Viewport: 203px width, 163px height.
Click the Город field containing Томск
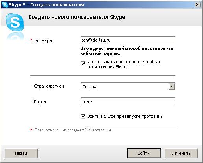point(128,101)
